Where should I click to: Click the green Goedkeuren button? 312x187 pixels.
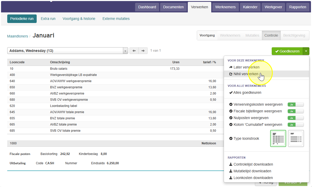(x=287, y=51)
